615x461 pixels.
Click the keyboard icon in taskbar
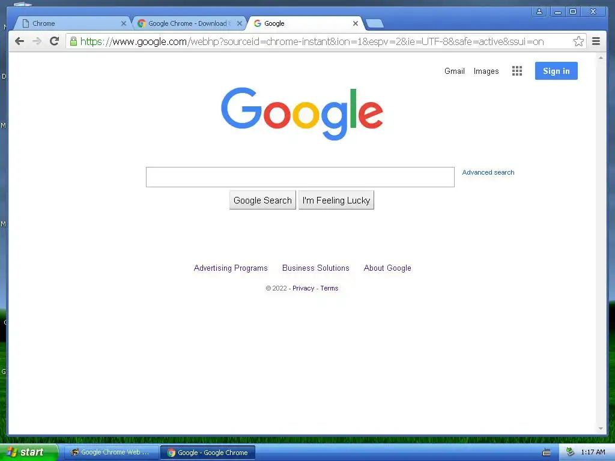click(x=547, y=453)
